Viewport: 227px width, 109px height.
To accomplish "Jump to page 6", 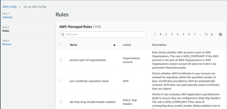I will point(189,34).
